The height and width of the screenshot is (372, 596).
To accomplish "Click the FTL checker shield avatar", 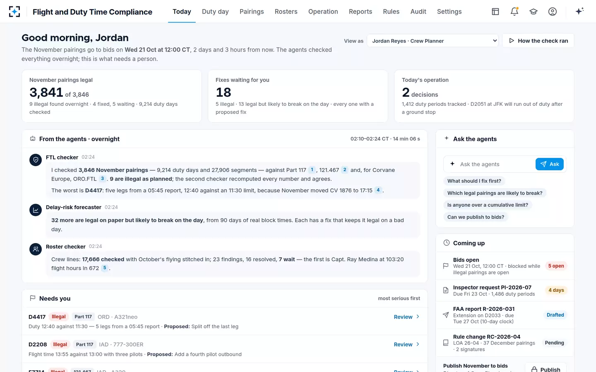I will 36,160.
